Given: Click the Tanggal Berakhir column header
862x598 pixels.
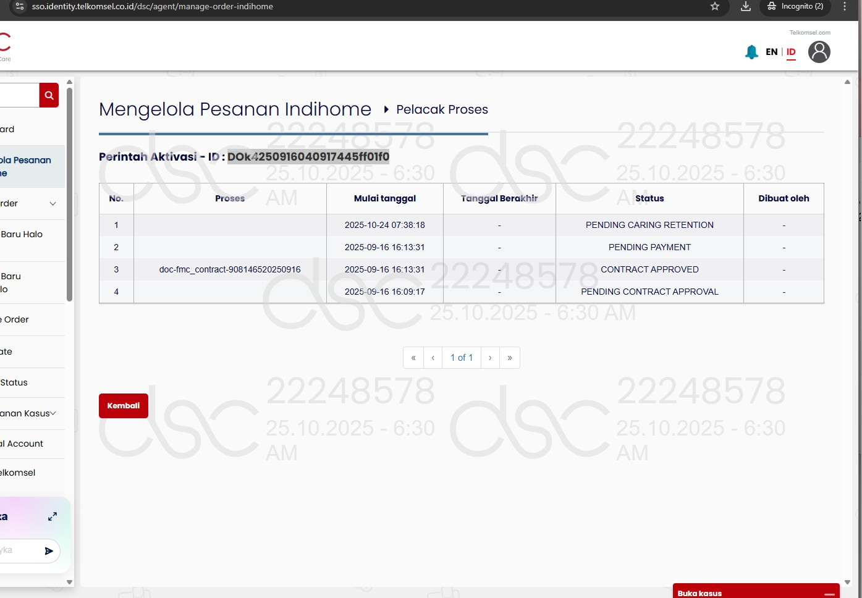Looking at the screenshot, I should (x=499, y=198).
